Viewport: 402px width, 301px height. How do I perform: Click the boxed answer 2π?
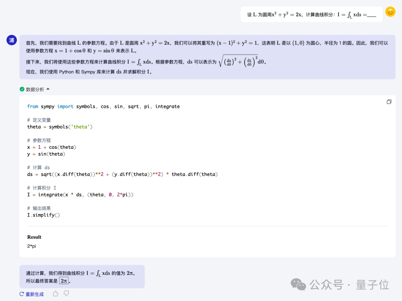[x=63, y=281]
